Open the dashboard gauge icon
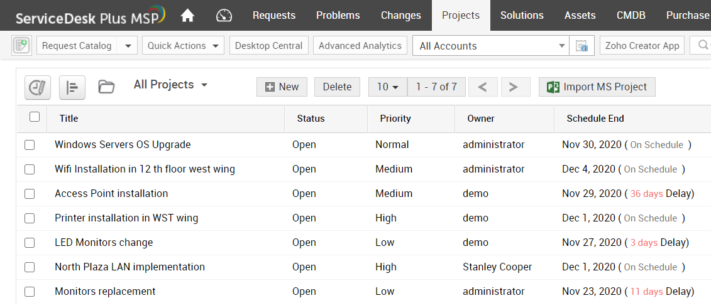Viewport: 711px width, 303px height. click(224, 15)
